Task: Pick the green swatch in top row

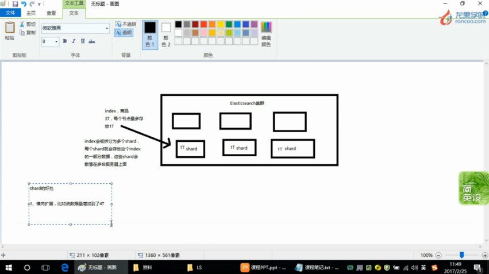Action: coord(229,24)
